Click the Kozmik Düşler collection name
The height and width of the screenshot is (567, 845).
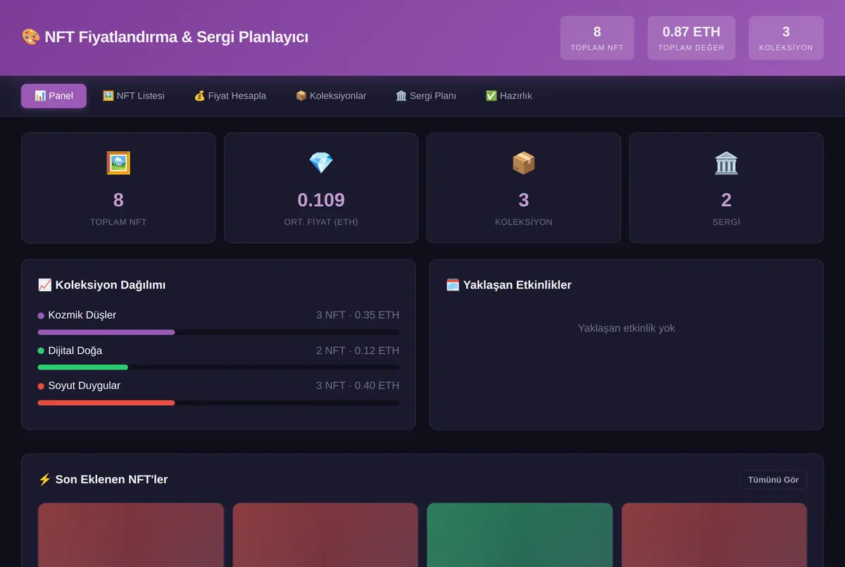pyautogui.click(x=82, y=315)
